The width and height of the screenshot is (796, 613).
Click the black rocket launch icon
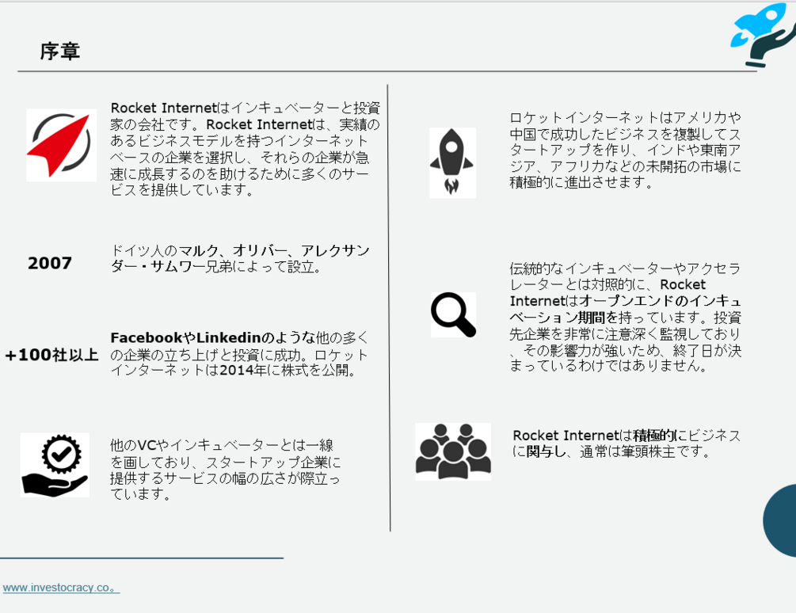point(452,162)
